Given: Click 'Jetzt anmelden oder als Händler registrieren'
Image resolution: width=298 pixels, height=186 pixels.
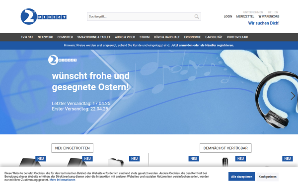Looking at the screenshot, I should 203,45.
